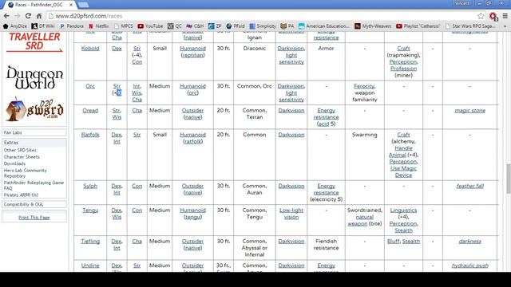Click the Dungeon World sidebar logo
511x287 pixels.
pos(34,78)
